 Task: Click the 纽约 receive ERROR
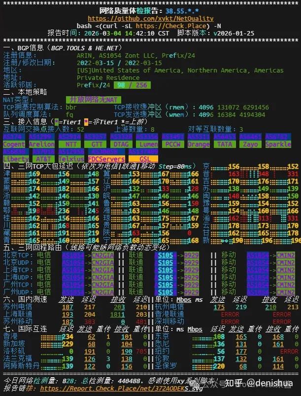(289, 351)
